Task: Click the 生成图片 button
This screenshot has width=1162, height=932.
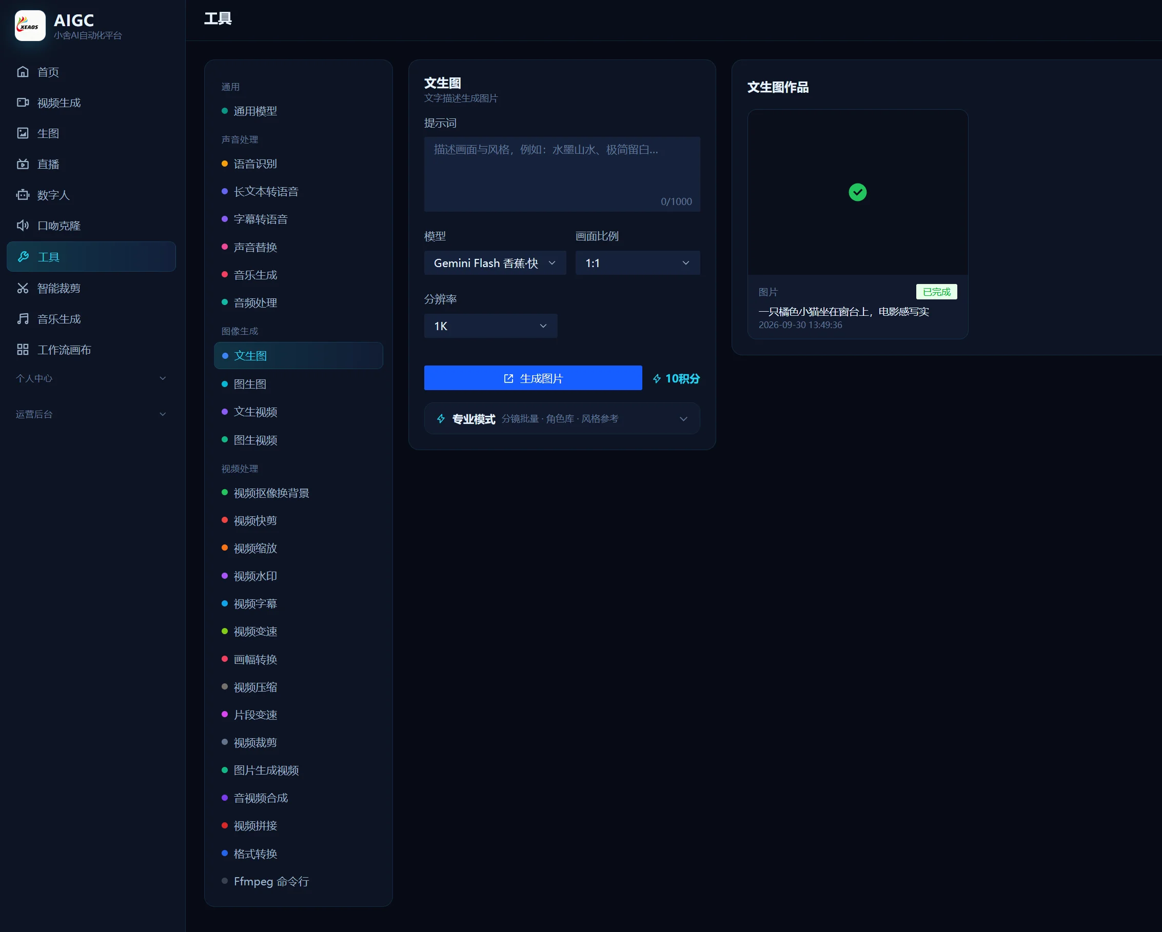Action: 533,378
